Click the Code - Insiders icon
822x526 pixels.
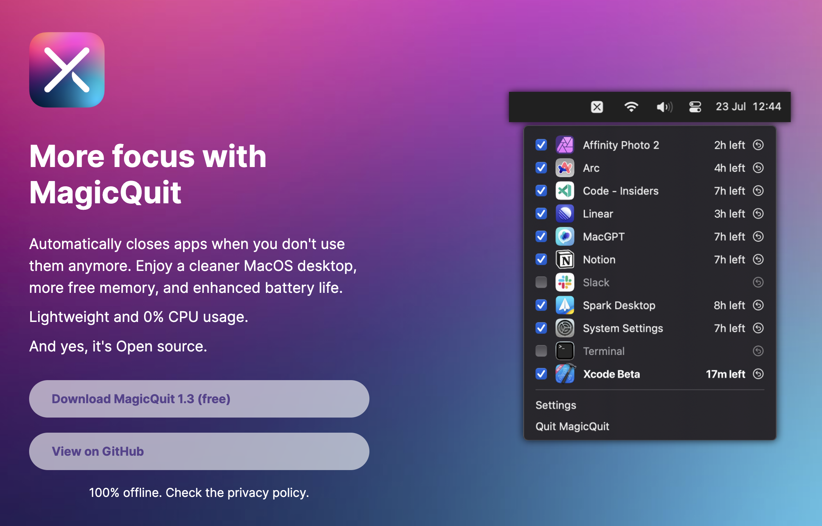[565, 191]
